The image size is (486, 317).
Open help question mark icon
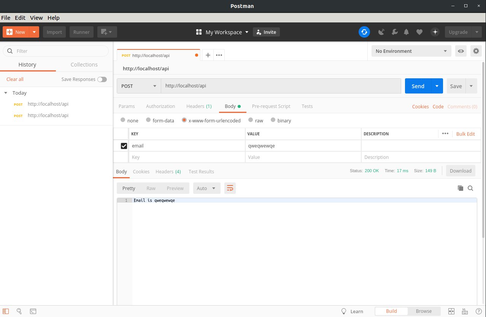click(x=479, y=311)
